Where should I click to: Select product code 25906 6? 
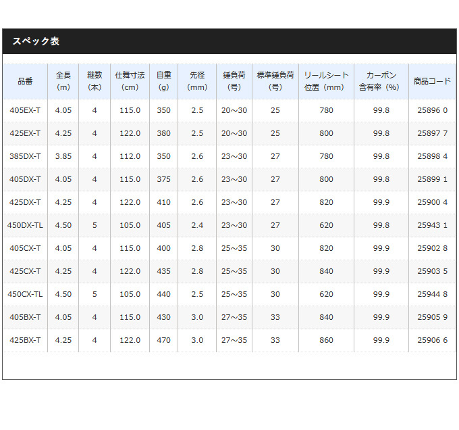click(433, 340)
